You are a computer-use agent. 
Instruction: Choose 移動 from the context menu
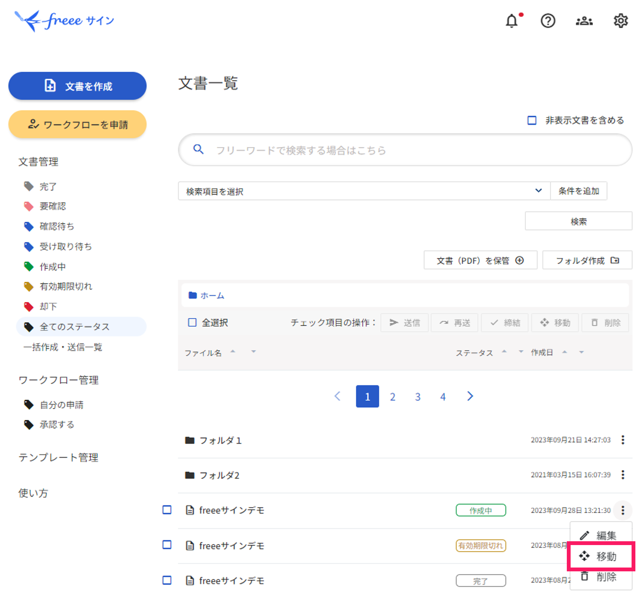[x=601, y=556]
